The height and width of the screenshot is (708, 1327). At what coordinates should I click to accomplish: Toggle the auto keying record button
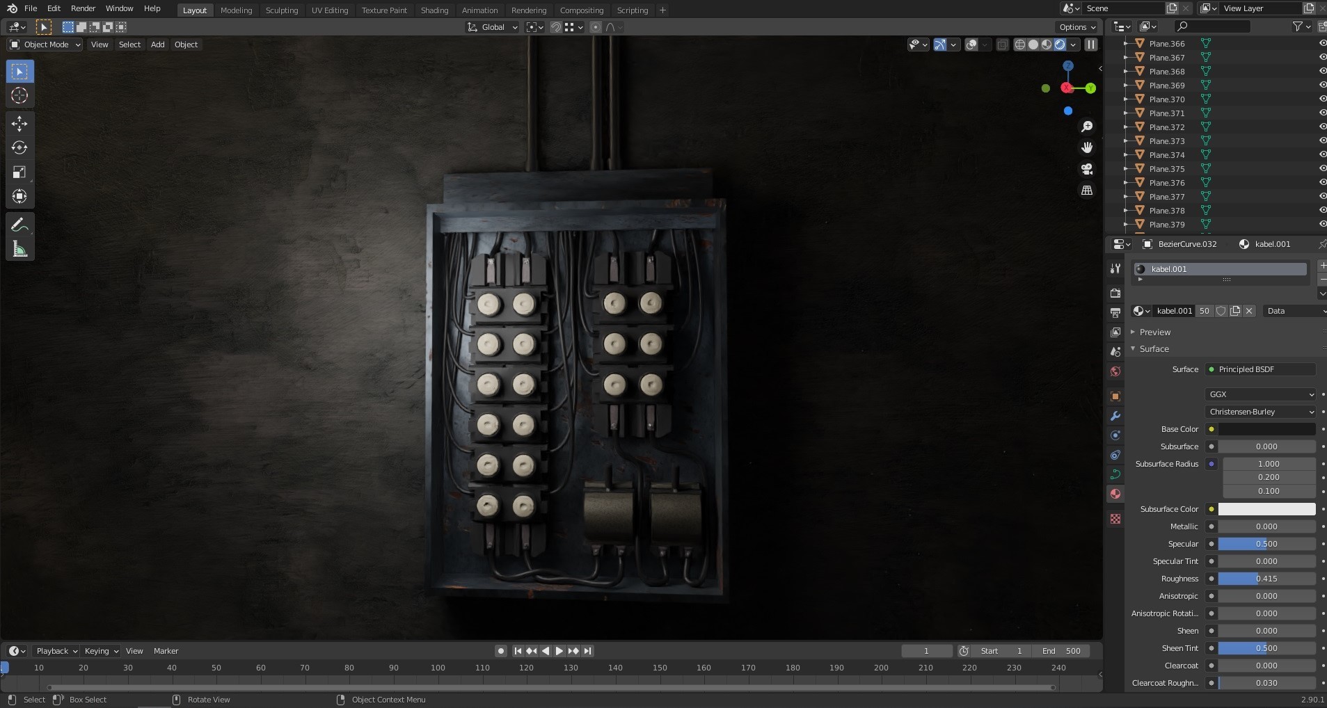coord(501,651)
